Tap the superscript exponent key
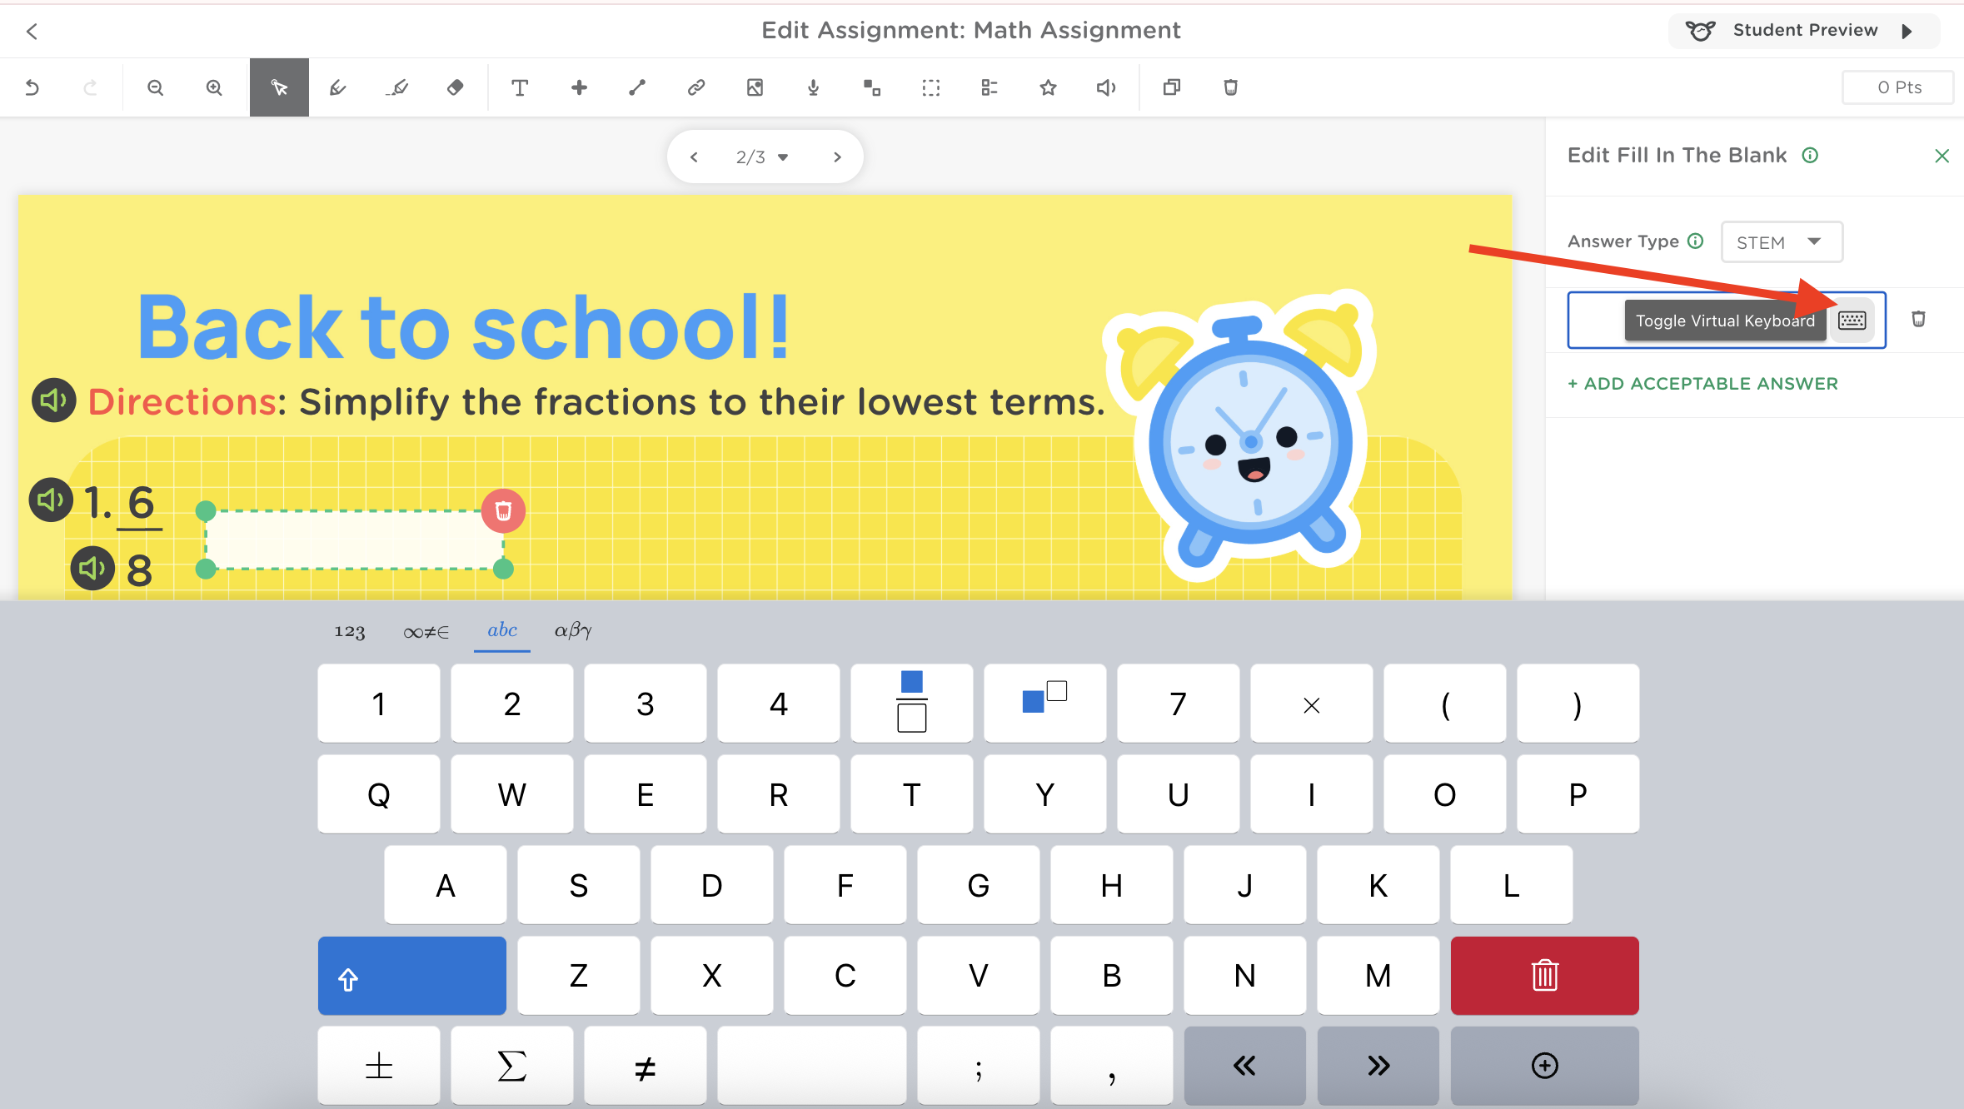The image size is (1964, 1109). [x=1045, y=704]
